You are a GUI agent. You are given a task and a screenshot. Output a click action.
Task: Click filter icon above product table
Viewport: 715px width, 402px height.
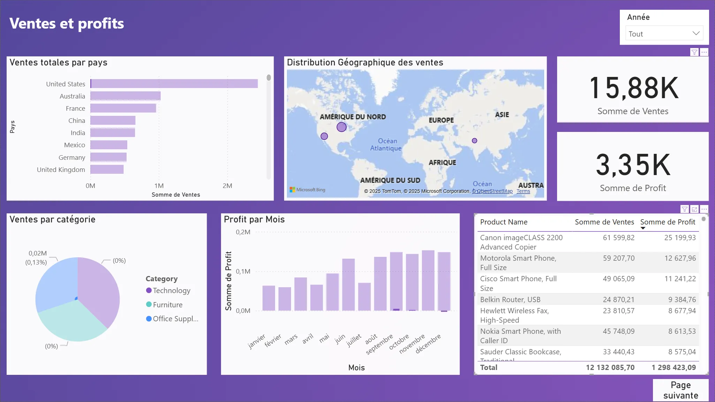point(684,209)
